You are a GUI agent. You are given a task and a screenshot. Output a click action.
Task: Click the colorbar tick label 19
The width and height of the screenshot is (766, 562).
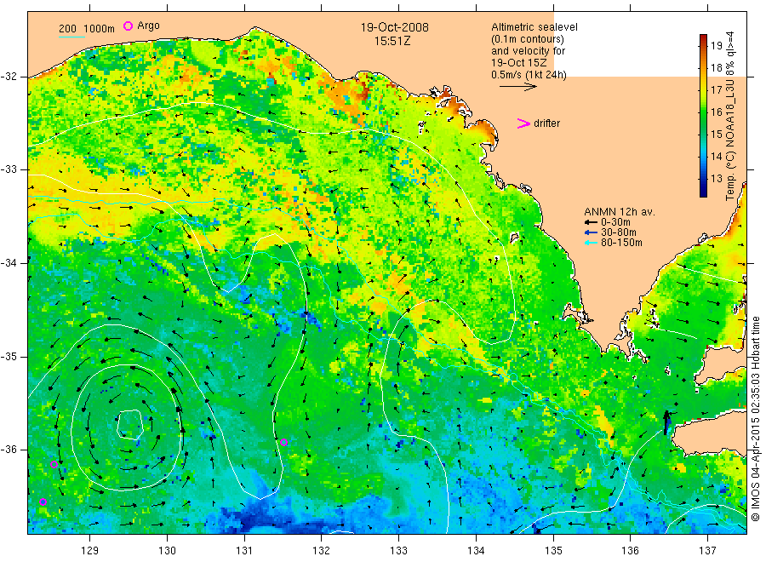click(716, 46)
